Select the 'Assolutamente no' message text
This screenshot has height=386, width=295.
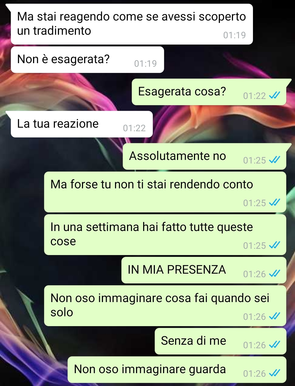(178, 156)
